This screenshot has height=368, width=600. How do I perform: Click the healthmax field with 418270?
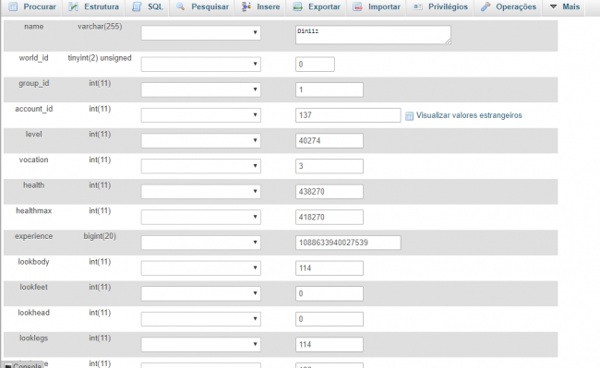330,217
